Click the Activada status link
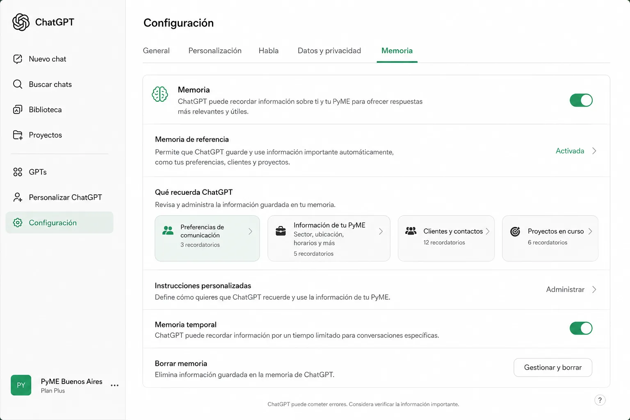The width and height of the screenshot is (630, 420). click(570, 151)
